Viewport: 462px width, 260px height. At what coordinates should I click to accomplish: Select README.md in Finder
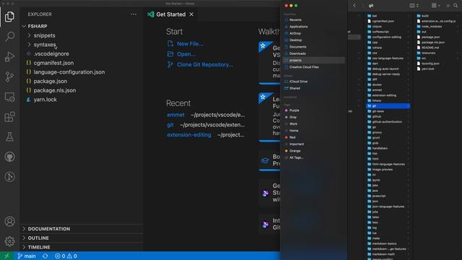tap(430, 48)
